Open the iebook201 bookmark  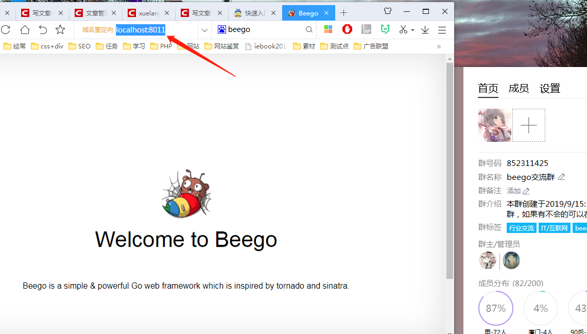tap(266, 46)
